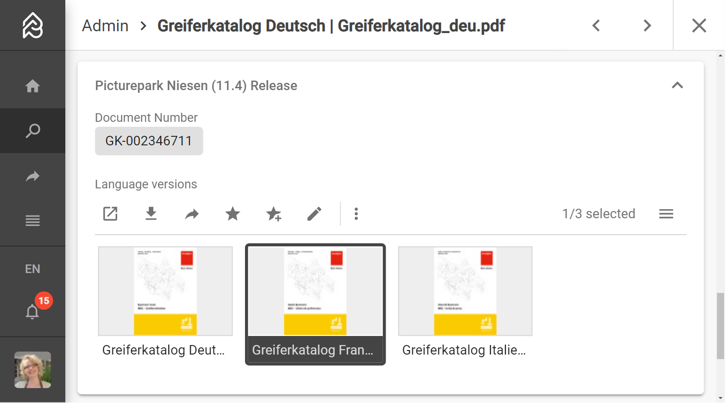725x403 pixels.
Task: Collapse the Picturepark Niesen Release layer
Action: 677,85
